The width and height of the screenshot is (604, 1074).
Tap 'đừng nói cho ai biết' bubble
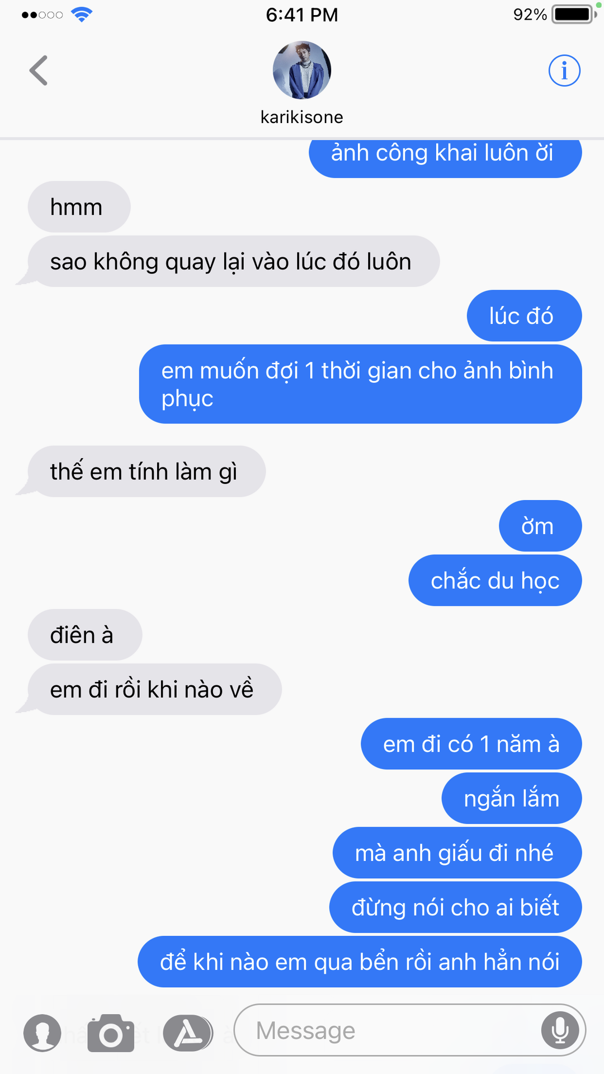[x=456, y=907]
